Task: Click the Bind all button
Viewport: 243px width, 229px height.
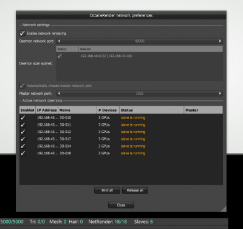Action: point(107,190)
